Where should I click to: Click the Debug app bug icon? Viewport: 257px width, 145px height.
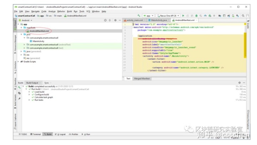click(x=196, y=16)
